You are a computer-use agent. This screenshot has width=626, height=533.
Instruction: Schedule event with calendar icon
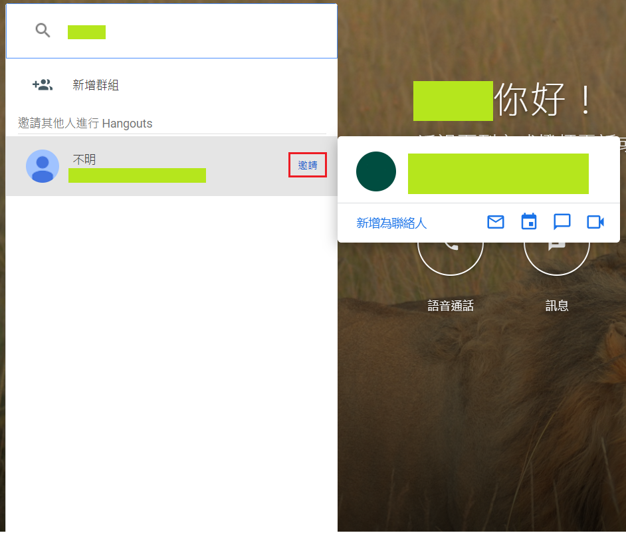529,221
